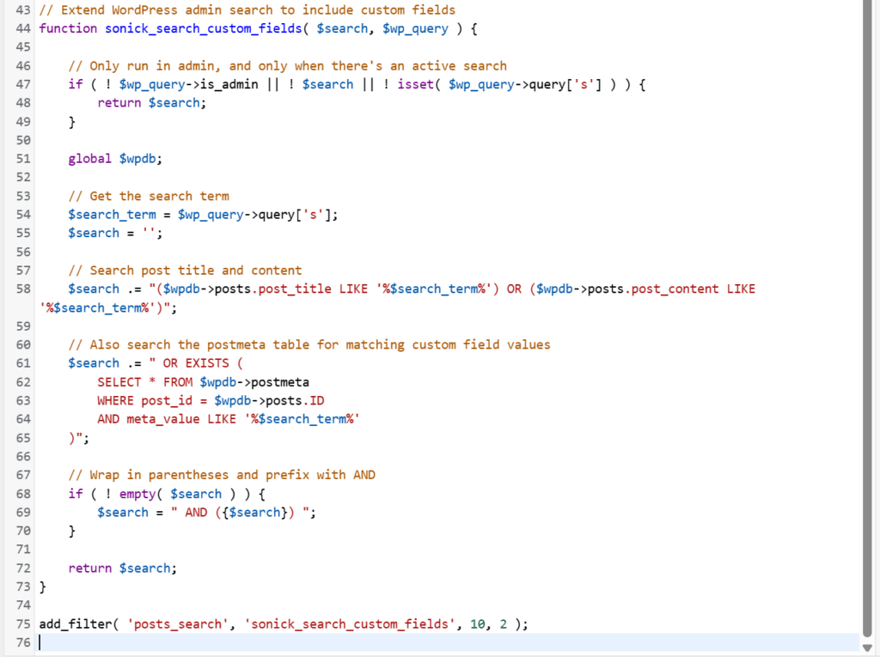Click 'return $search;' on line 48

[151, 103]
